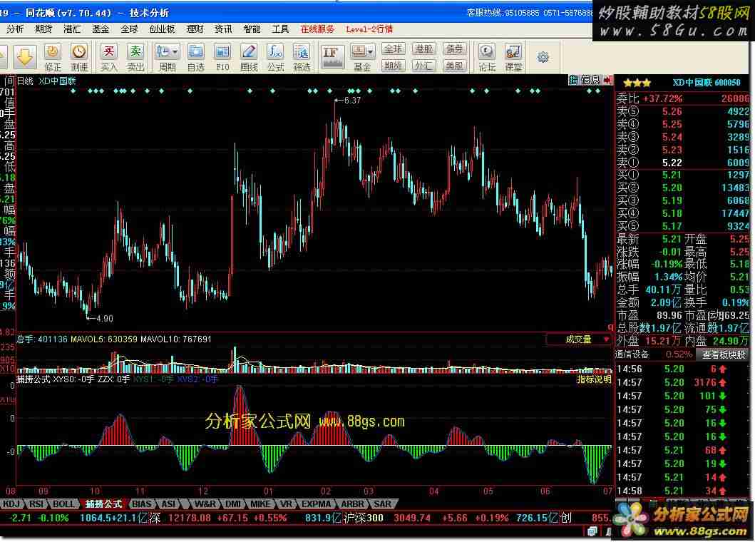Open the 测速 speed test tool
The width and height of the screenshot is (755, 542).
coord(79,57)
